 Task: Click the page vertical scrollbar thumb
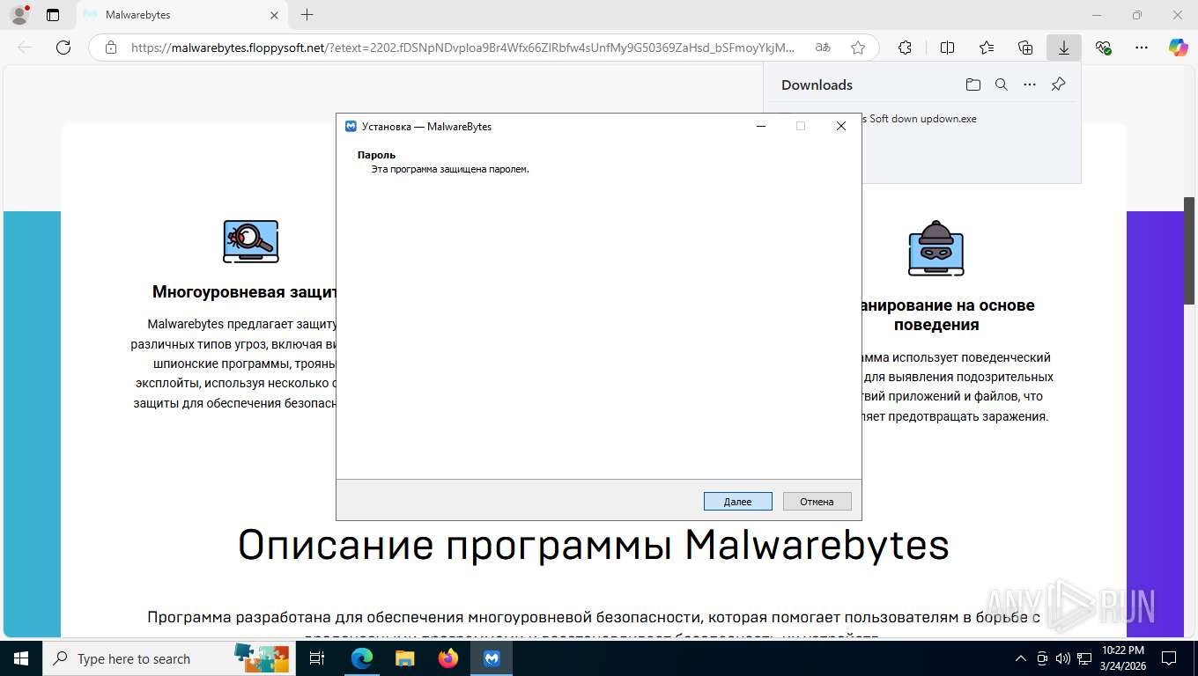[x=1189, y=251]
